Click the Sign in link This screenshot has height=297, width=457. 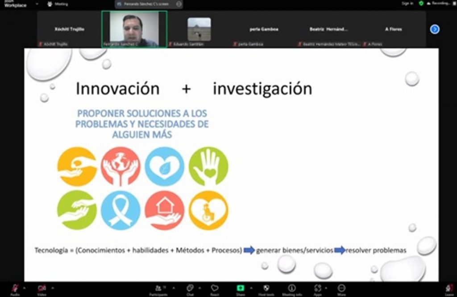(407, 4)
